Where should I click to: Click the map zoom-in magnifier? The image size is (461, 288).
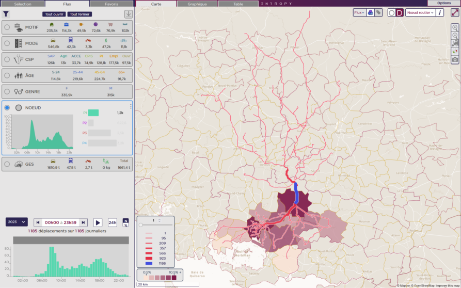tap(455, 28)
